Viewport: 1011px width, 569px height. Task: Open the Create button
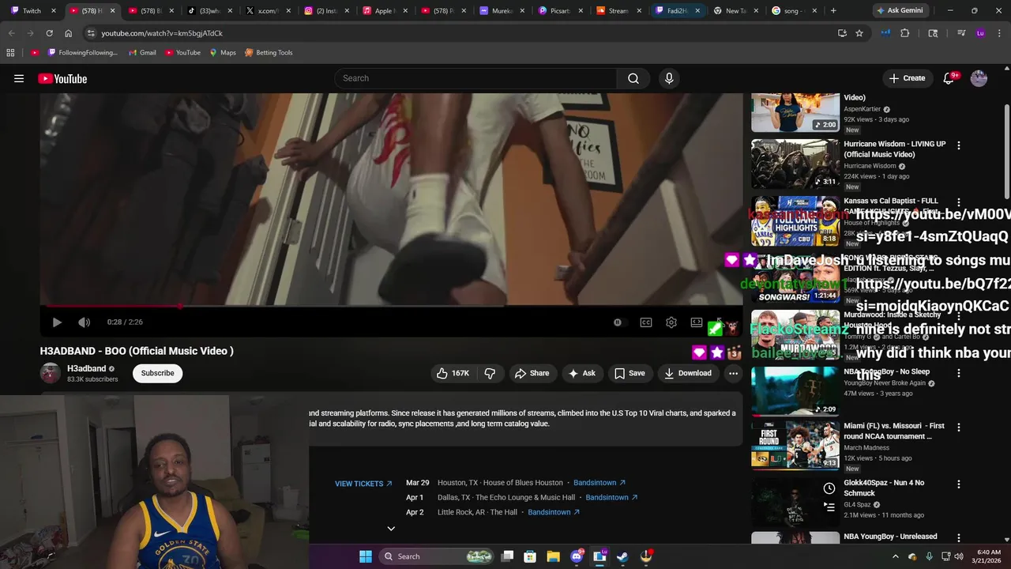coord(907,78)
